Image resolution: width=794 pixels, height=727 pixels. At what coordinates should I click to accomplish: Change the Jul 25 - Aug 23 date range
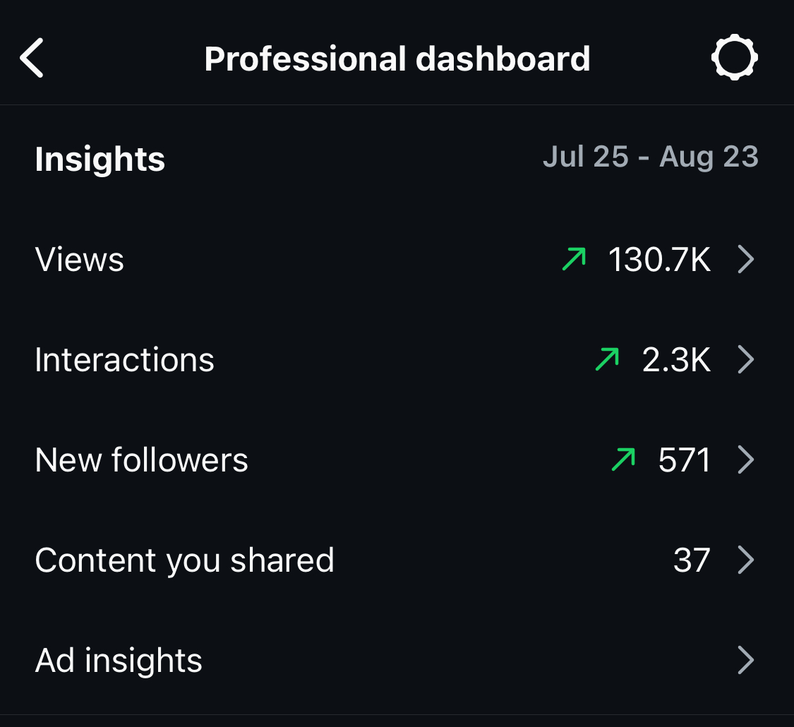[x=650, y=157]
